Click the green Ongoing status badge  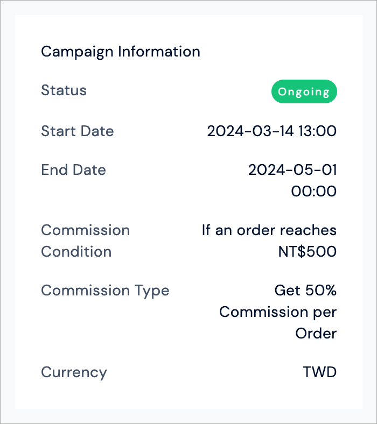(304, 91)
